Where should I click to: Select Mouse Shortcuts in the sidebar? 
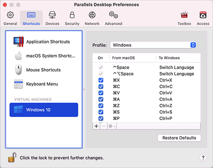(44, 70)
